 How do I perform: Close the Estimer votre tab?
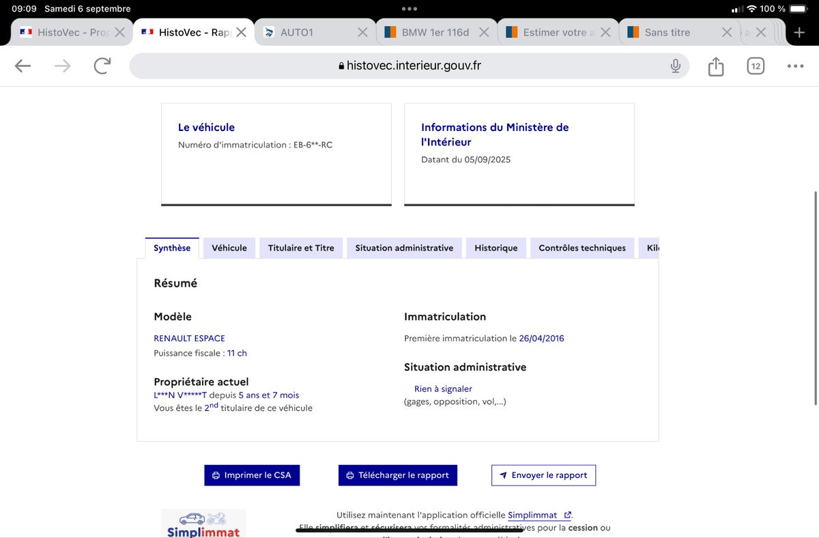(x=605, y=32)
